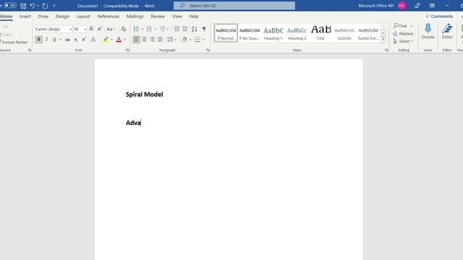Screen dimensions: 463x260
Task: Decrease paragraph indent
Action: pyautogui.click(x=177, y=29)
